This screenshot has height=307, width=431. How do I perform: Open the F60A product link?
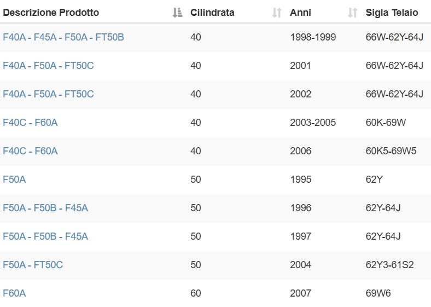pos(14,293)
